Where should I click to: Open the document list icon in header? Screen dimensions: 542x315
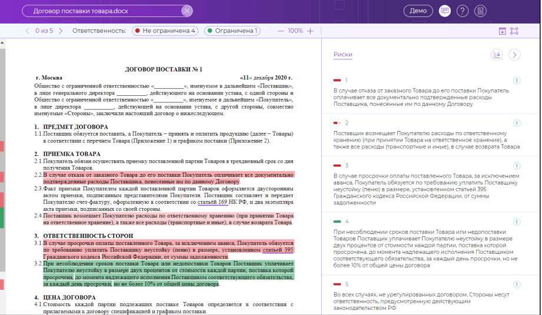[x=480, y=11]
